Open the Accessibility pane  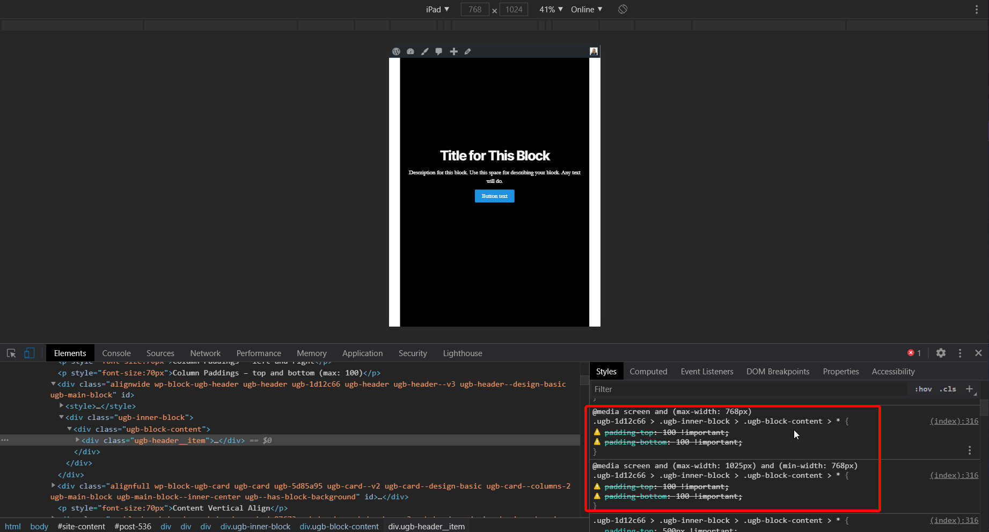893,371
